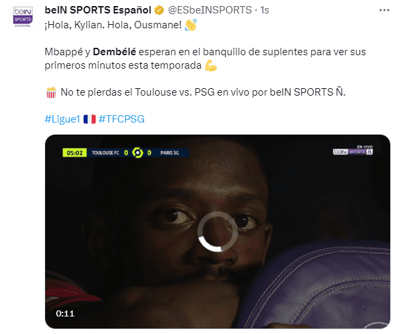Click the video loading spinner
Image resolution: width=401 pixels, height=334 pixels.
[218, 232]
